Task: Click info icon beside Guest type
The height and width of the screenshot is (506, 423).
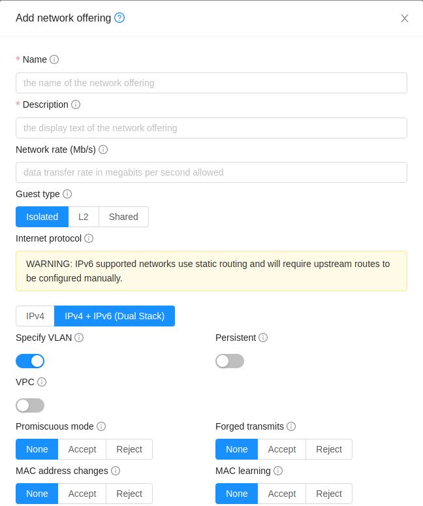Action: [67, 194]
